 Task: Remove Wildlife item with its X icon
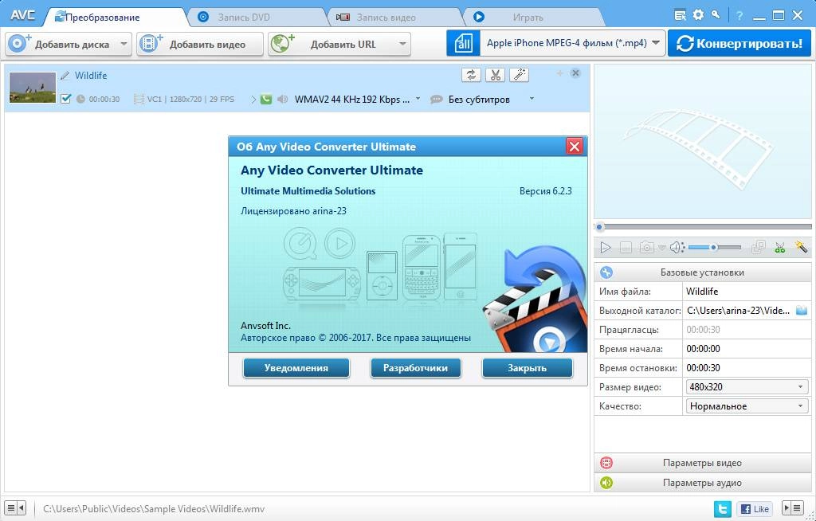click(575, 73)
